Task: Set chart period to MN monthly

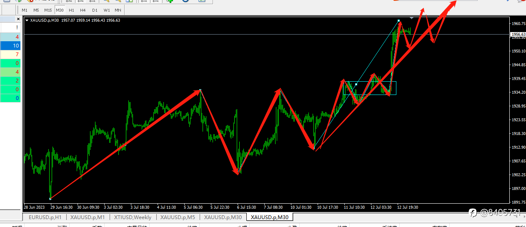Action: tap(118, 10)
